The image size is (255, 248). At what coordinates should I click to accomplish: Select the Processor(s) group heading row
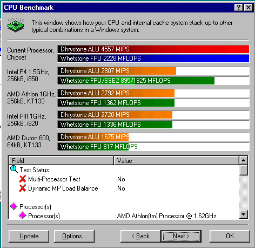tap(124, 206)
